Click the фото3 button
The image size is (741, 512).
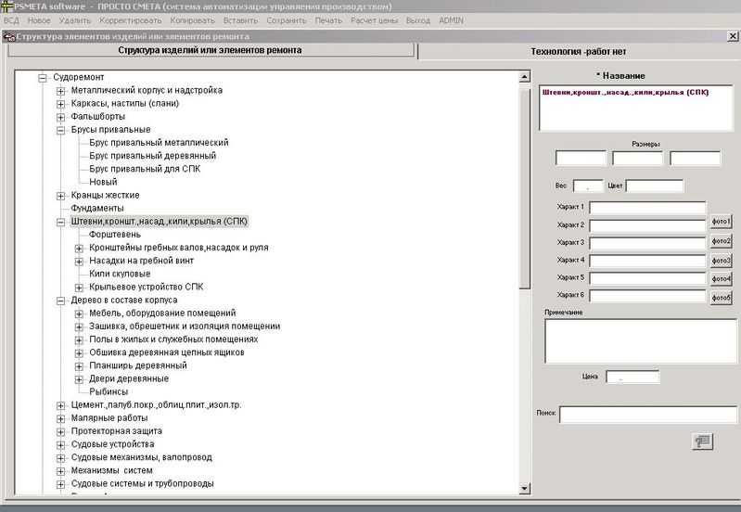tap(722, 261)
